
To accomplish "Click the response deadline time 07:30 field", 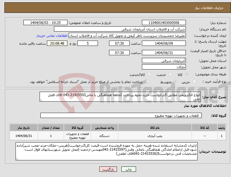I will coord(119,43).
